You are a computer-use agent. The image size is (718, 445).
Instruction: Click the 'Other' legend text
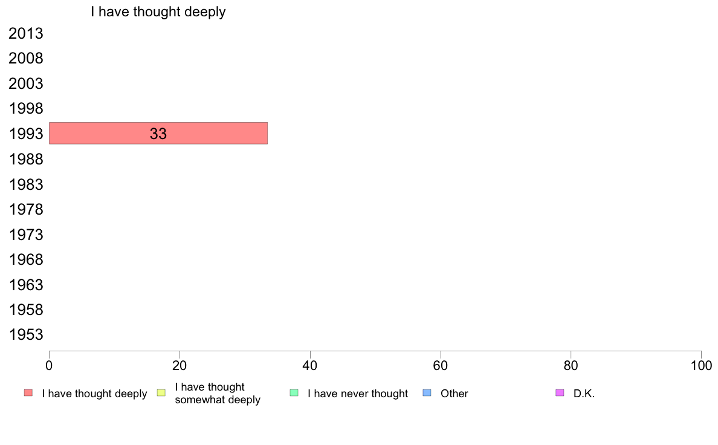tap(454, 393)
